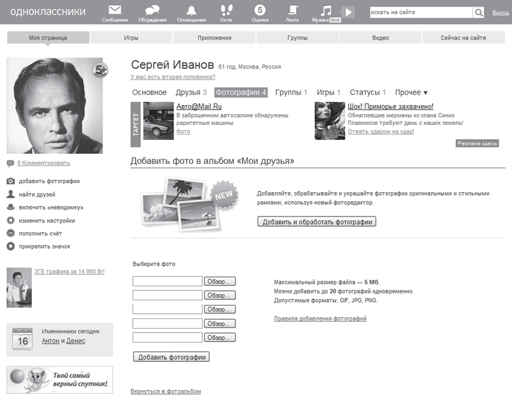Click Добавить и обработать фотографии button
This screenshot has height=401, width=512.
(x=317, y=222)
